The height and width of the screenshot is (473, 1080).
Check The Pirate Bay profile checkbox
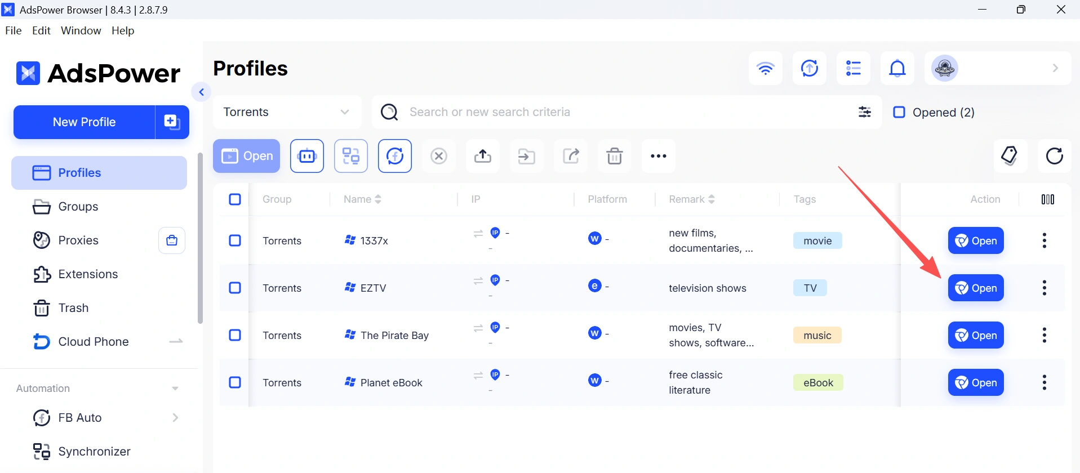pos(235,335)
